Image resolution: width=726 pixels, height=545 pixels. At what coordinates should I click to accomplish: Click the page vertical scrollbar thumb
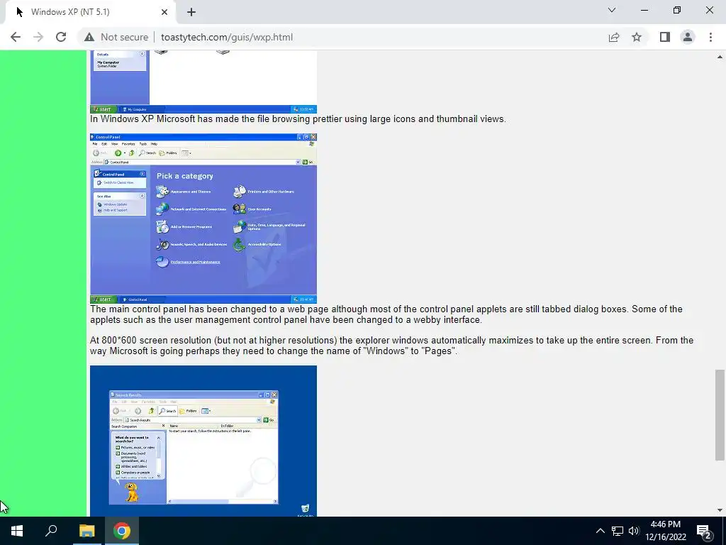720,414
